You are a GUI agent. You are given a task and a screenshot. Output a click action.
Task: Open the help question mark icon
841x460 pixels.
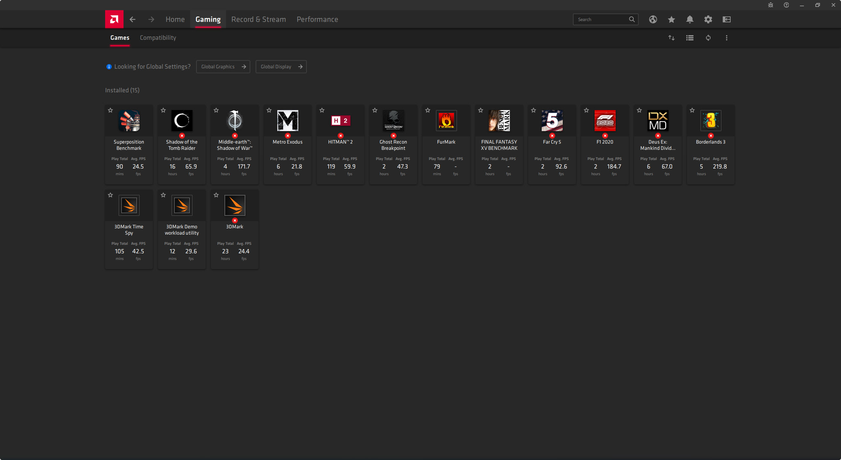pos(786,5)
